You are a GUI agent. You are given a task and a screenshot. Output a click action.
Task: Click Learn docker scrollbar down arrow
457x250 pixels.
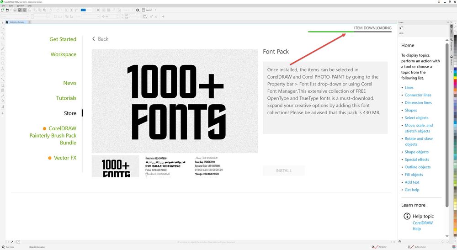[x=447, y=236]
